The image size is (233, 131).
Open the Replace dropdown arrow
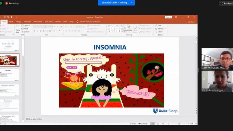165,29
